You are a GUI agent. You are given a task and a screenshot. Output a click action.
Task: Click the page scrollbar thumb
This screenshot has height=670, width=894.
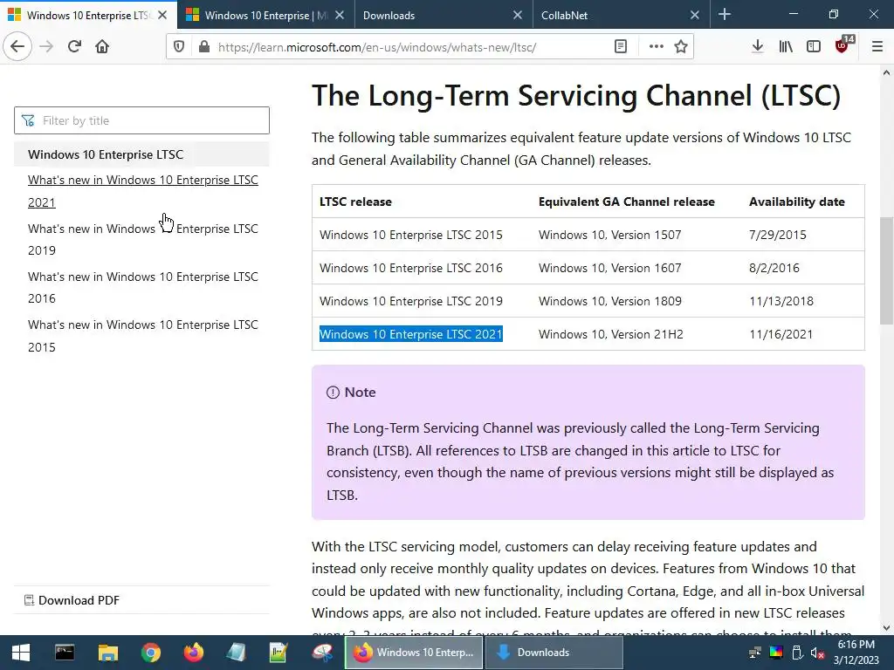tap(886, 270)
